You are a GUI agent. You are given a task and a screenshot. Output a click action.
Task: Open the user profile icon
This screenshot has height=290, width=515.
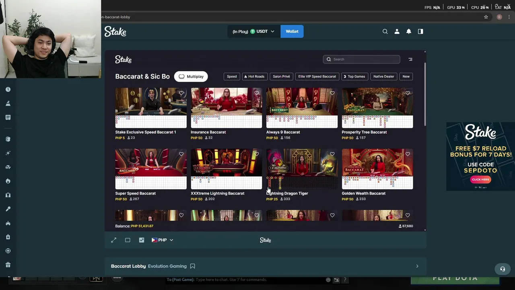[397, 31]
